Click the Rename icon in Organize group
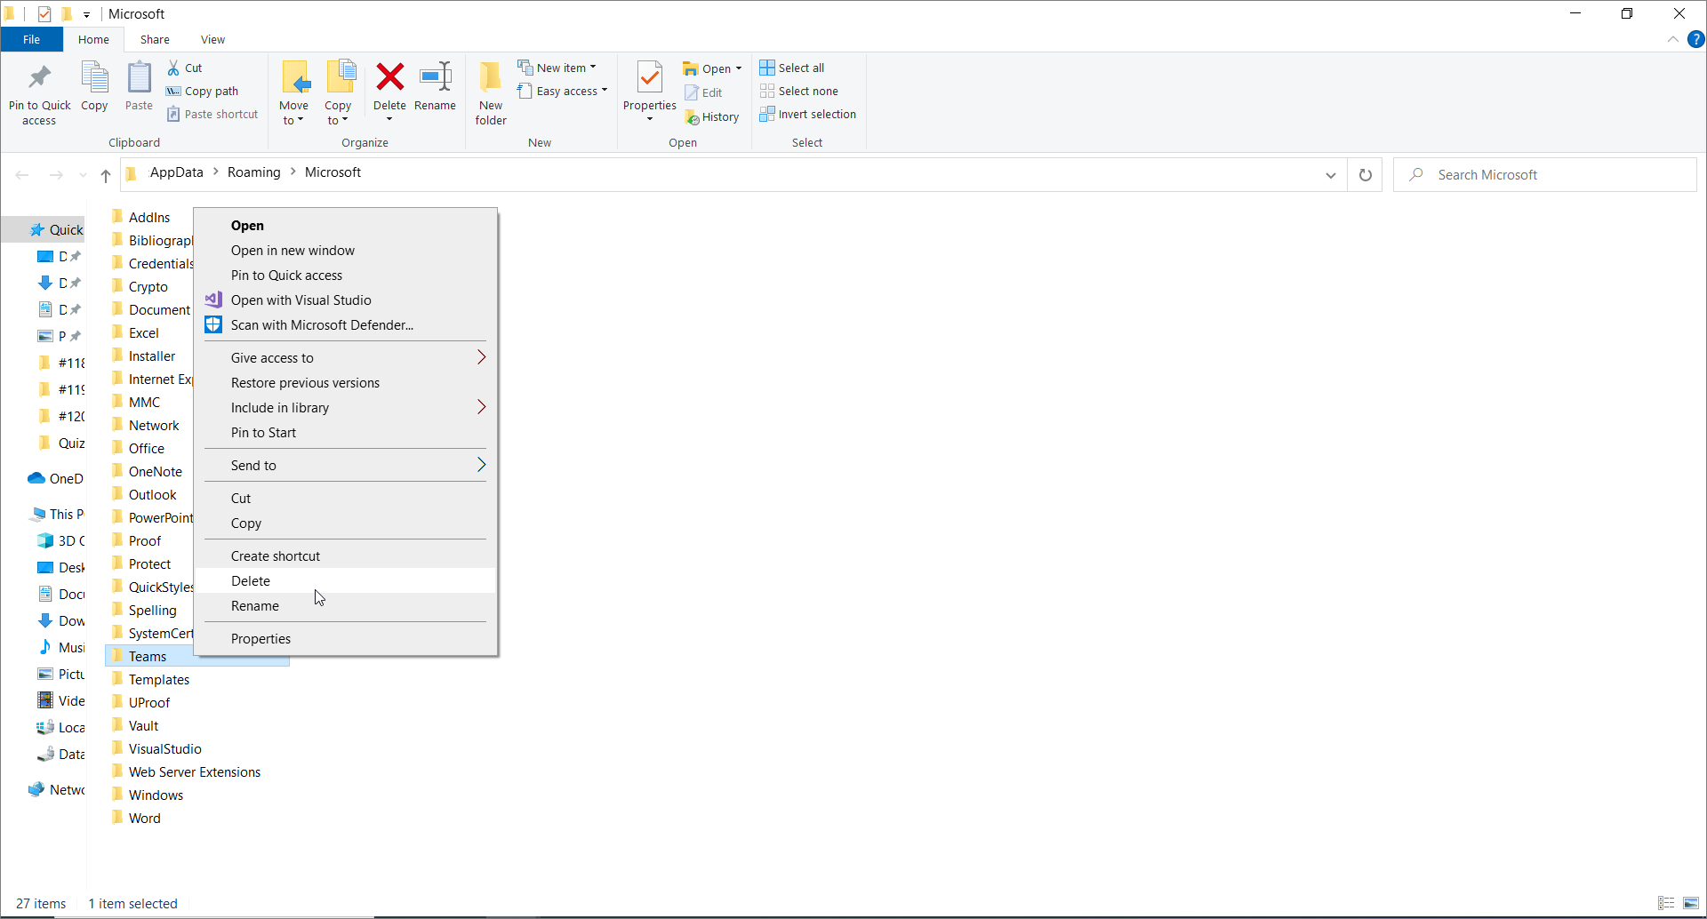 435,86
